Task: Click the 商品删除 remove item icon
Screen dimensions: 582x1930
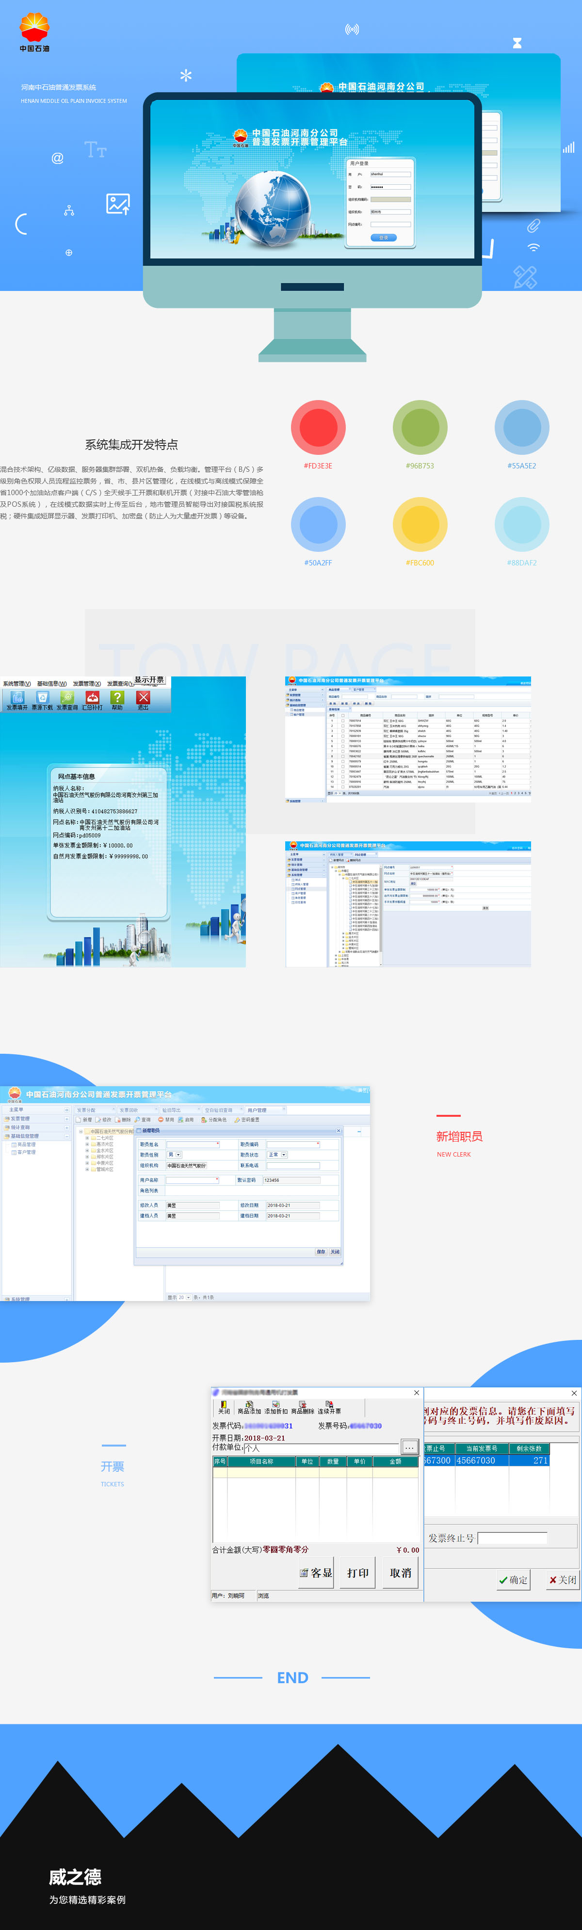Action: point(302,1408)
